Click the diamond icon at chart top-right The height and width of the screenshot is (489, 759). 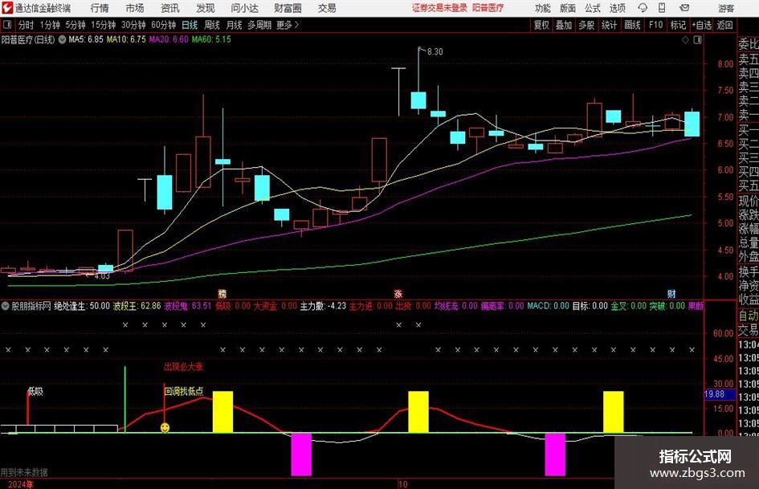tap(685, 40)
